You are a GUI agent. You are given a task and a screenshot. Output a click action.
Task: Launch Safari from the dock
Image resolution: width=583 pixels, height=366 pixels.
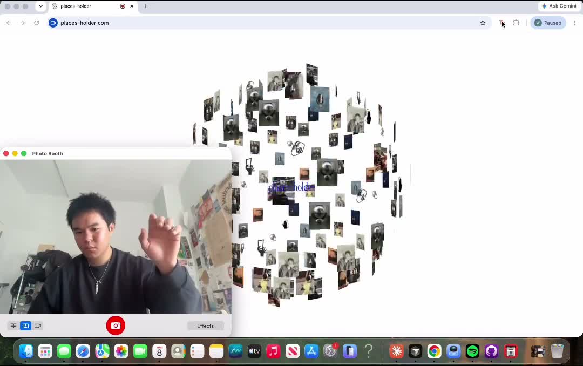[83, 351]
